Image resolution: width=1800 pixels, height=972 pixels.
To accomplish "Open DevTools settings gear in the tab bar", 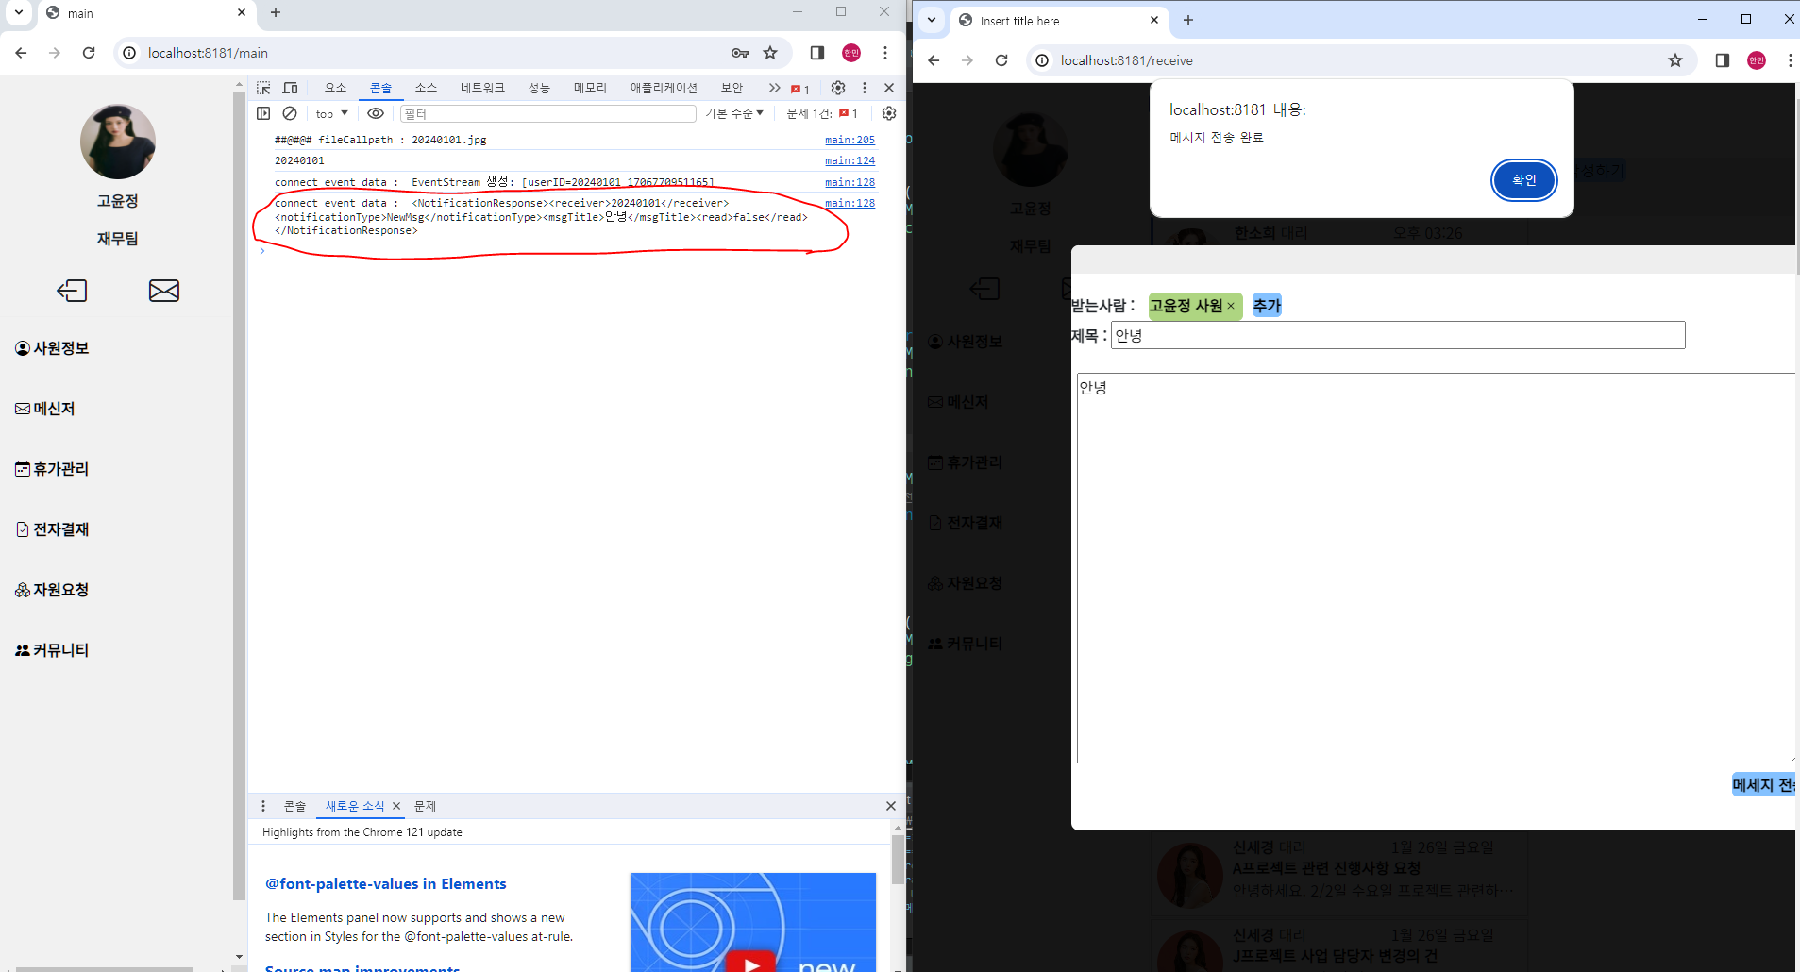I will pos(838,88).
